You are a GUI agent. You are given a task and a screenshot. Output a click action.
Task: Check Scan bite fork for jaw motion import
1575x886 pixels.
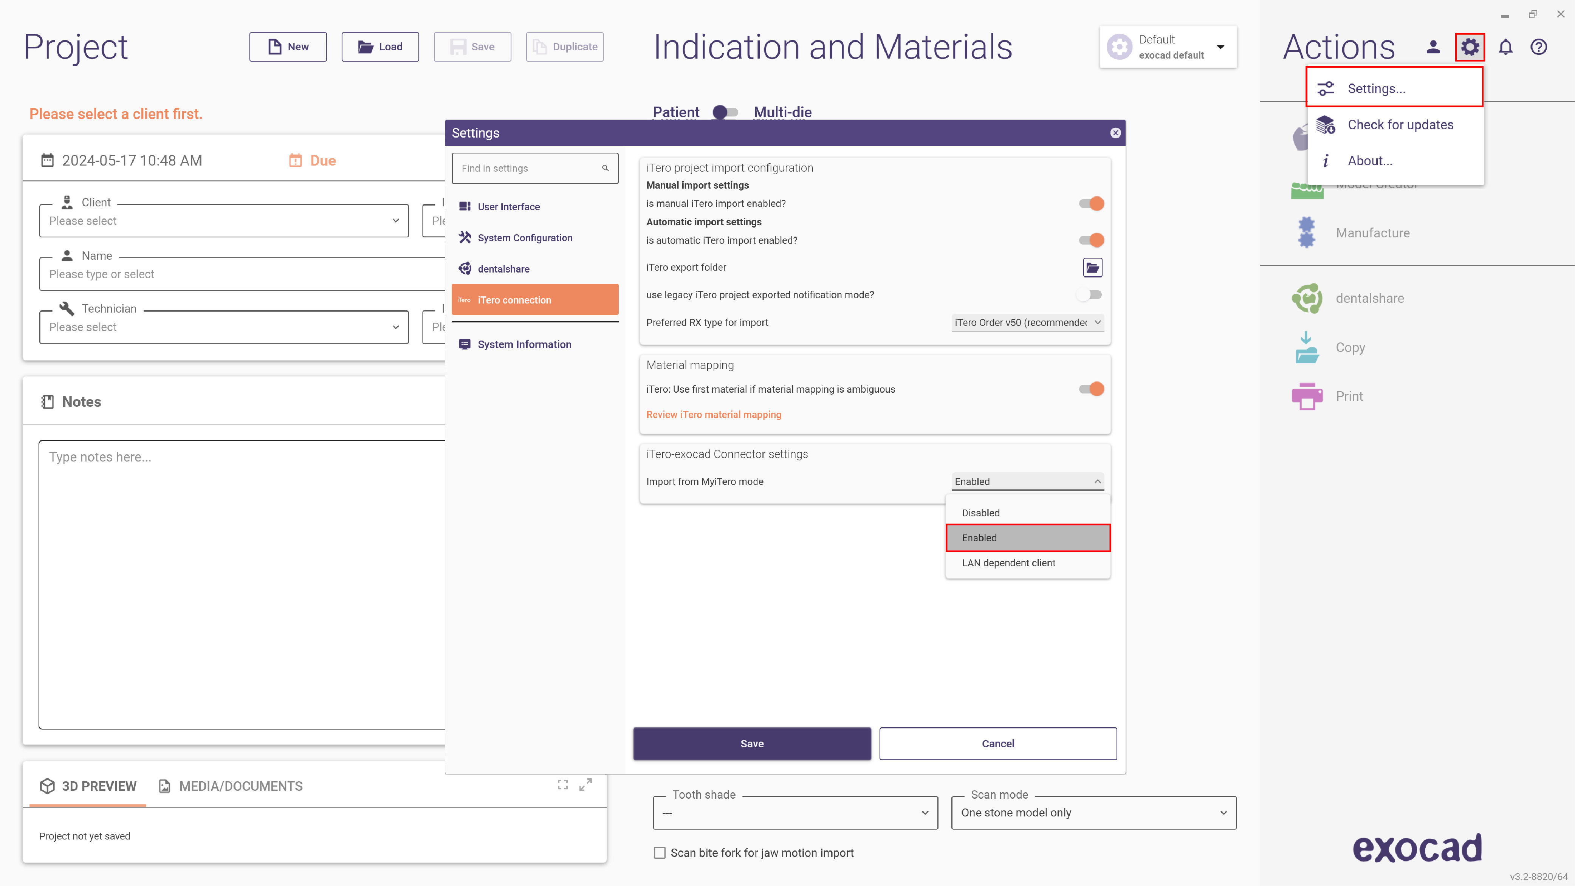click(x=660, y=852)
